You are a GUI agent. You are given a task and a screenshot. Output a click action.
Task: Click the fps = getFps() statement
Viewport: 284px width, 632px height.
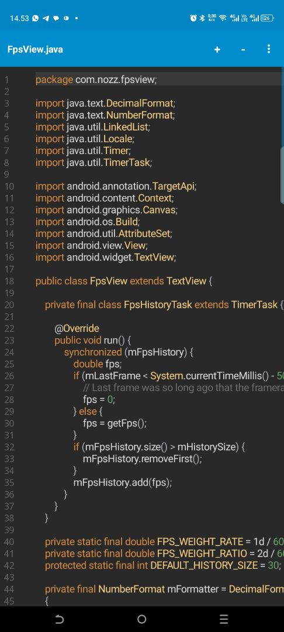pos(115,423)
